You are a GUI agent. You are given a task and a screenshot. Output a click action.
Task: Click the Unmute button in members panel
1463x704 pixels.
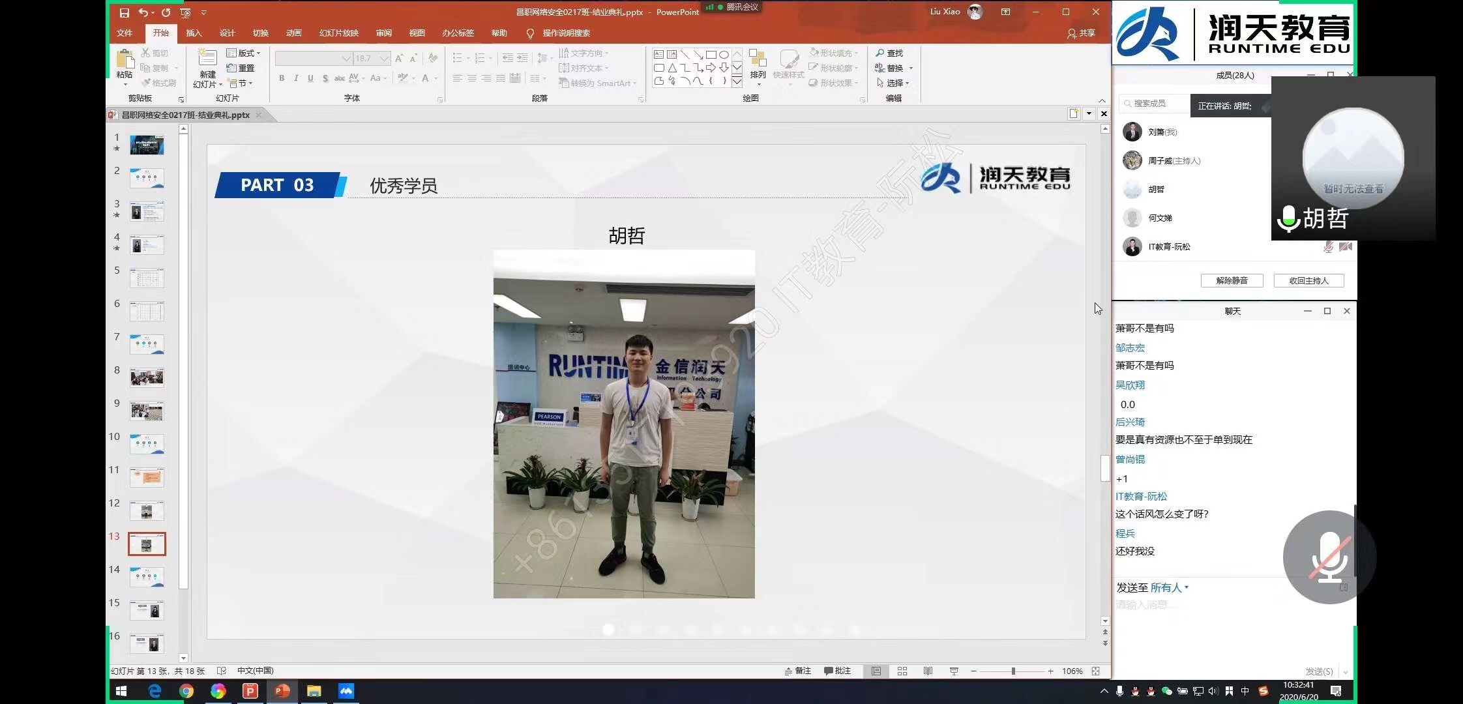pyautogui.click(x=1232, y=280)
